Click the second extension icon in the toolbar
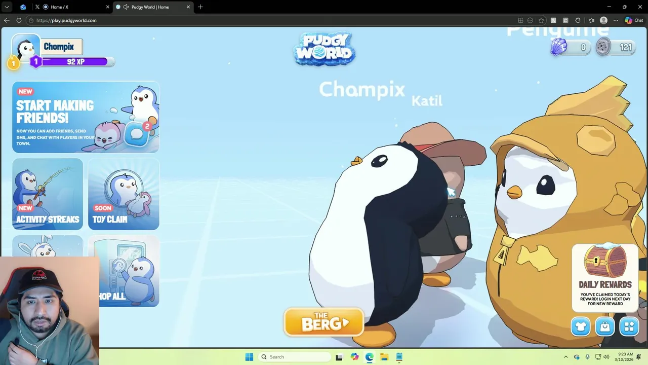648x365 pixels. click(565, 20)
